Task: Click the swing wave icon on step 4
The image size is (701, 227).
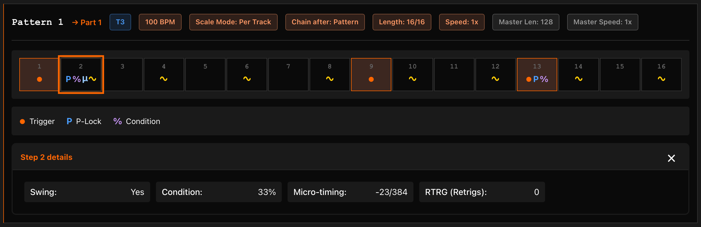Action: [x=164, y=79]
